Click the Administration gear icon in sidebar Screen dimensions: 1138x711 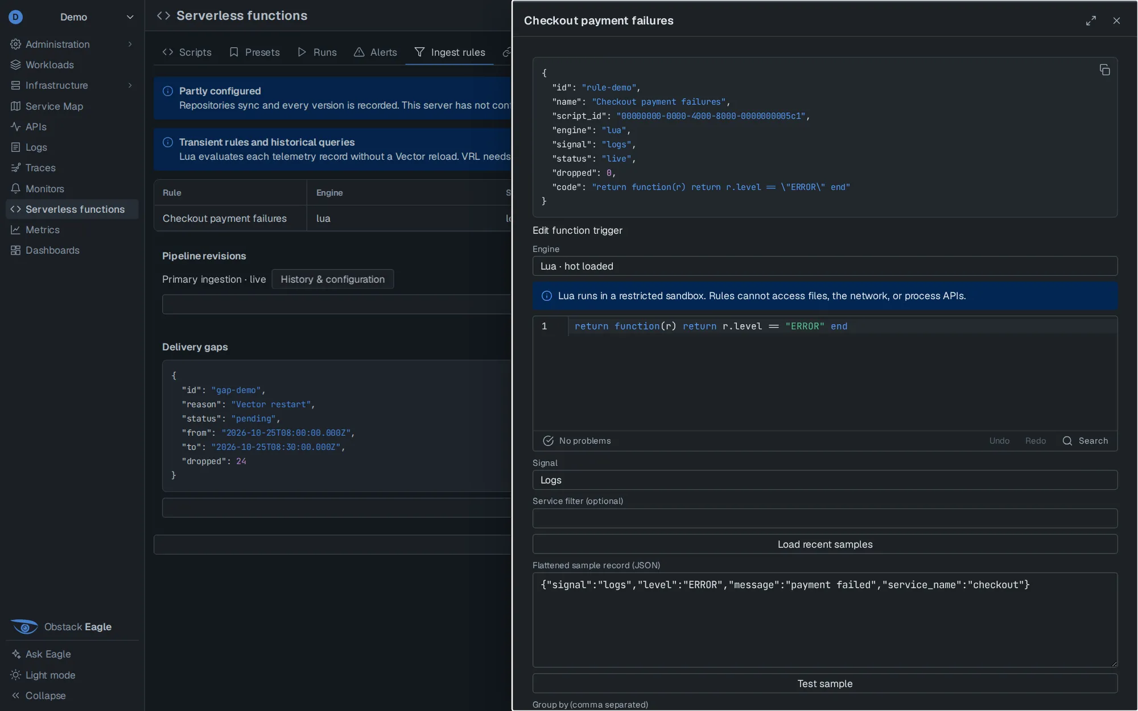tap(15, 44)
